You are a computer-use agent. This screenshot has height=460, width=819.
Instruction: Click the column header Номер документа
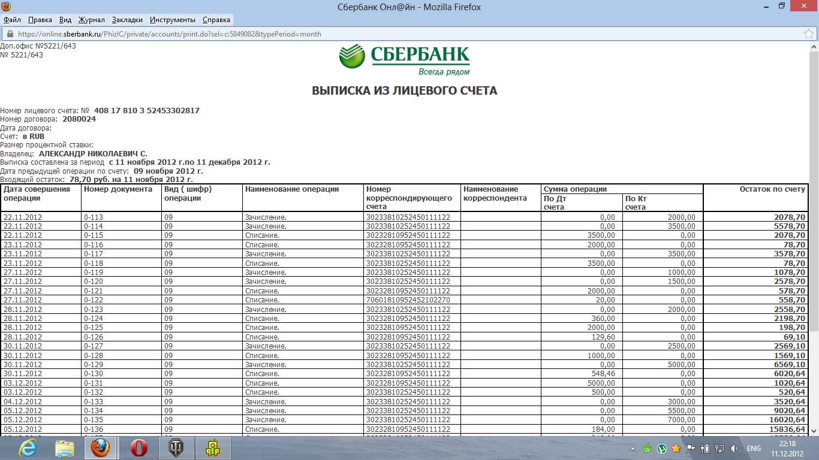coord(118,189)
